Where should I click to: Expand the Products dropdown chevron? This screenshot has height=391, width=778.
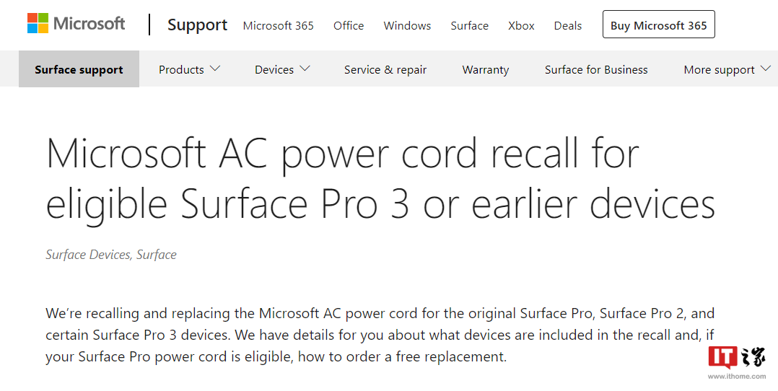coord(215,69)
